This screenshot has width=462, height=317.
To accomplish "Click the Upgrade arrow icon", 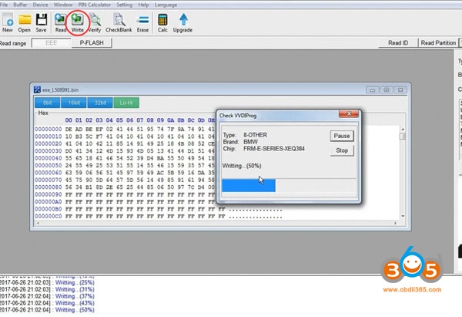I will [182, 22].
